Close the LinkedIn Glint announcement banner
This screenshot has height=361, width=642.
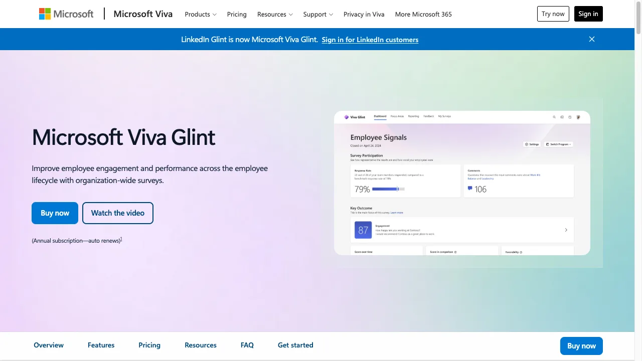[592, 39]
